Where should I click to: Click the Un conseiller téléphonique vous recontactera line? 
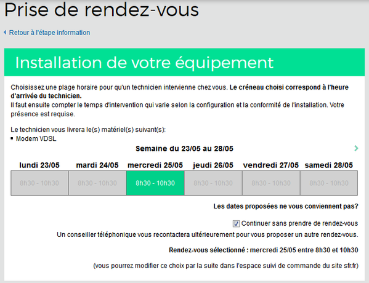click(x=208, y=235)
